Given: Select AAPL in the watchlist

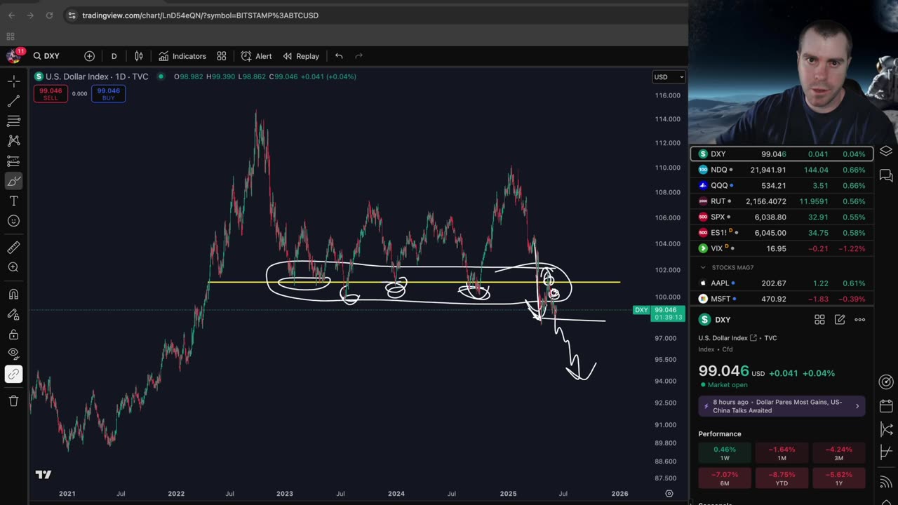Looking at the screenshot, I should [782, 283].
